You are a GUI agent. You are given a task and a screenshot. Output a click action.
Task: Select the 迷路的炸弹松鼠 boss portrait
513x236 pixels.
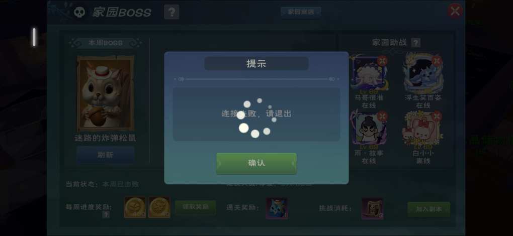[x=105, y=94]
